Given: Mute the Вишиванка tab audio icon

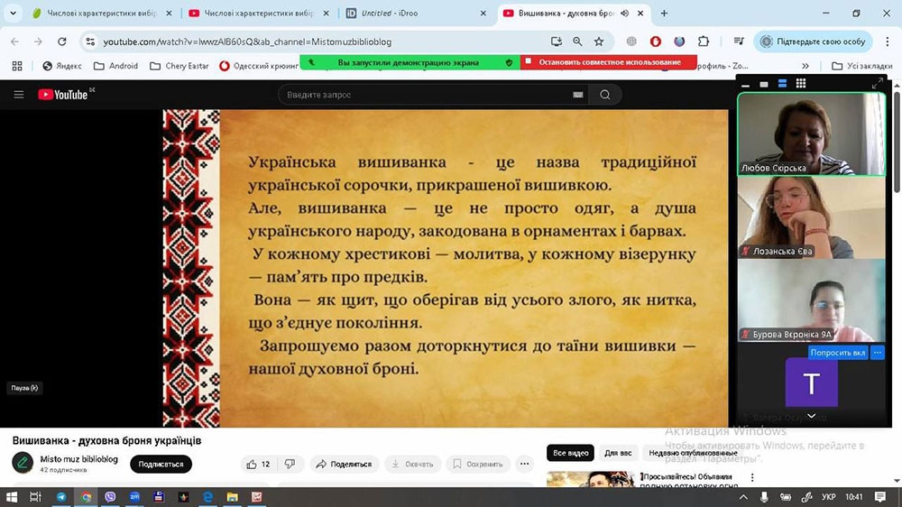Looking at the screenshot, I should (x=625, y=14).
